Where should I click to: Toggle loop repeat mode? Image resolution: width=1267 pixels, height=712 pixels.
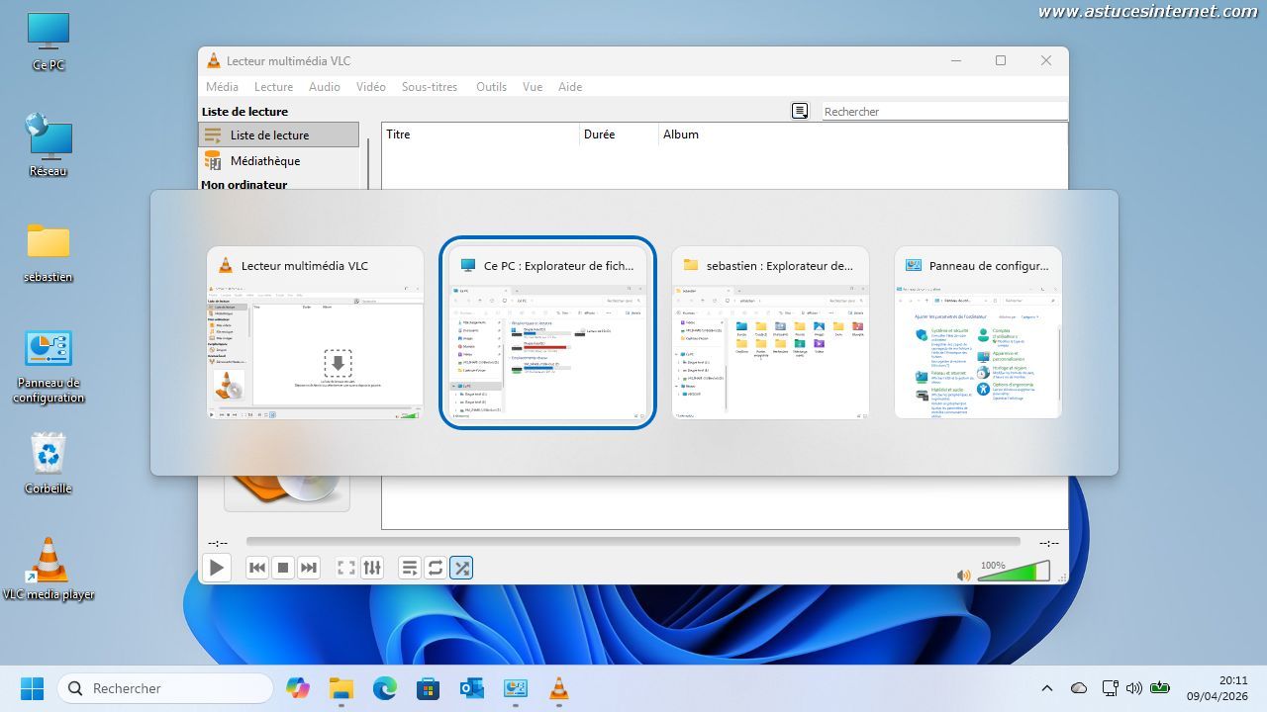pos(436,568)
